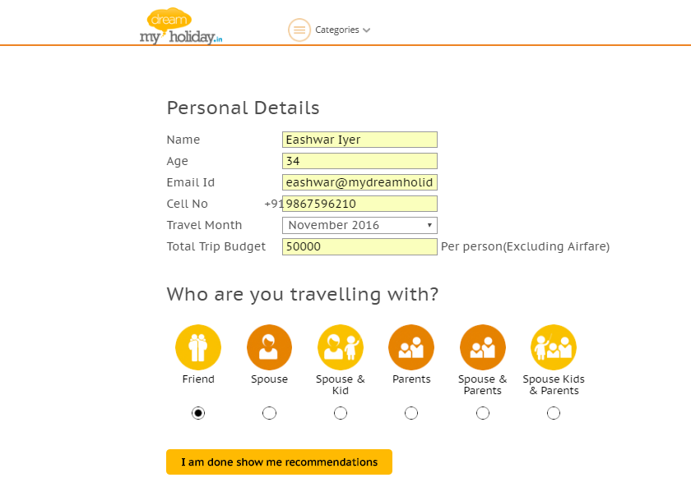Viewport: 691px width, 496px height.
Task: Click the Email Id field
Action: [359, 182]
